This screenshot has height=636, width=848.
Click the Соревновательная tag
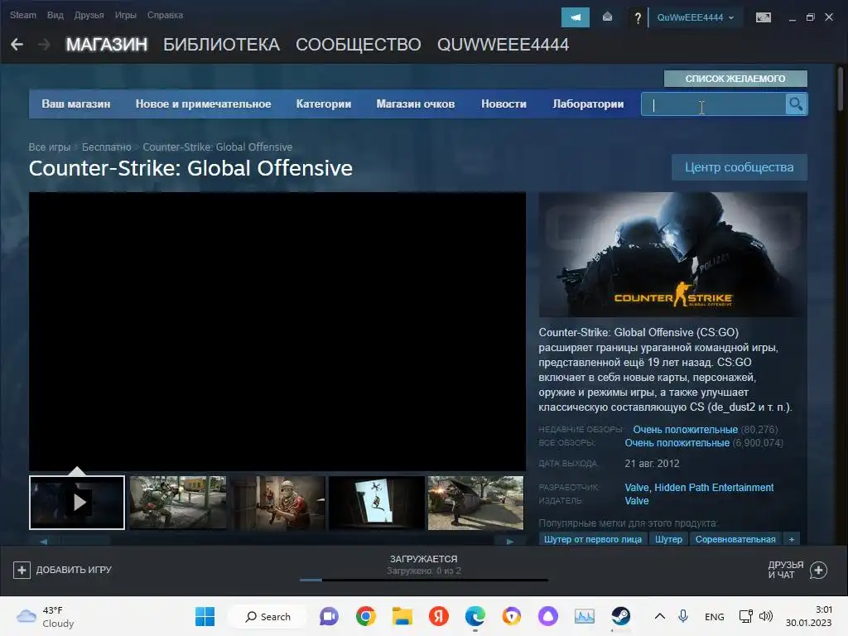coord(735,539)
